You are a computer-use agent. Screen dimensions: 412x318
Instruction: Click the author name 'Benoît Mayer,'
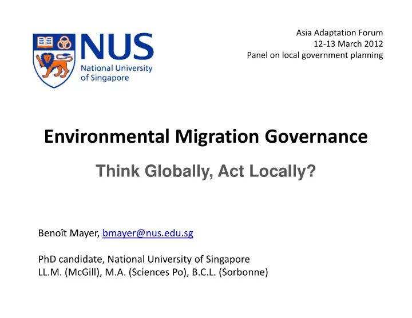pos(69,233)
